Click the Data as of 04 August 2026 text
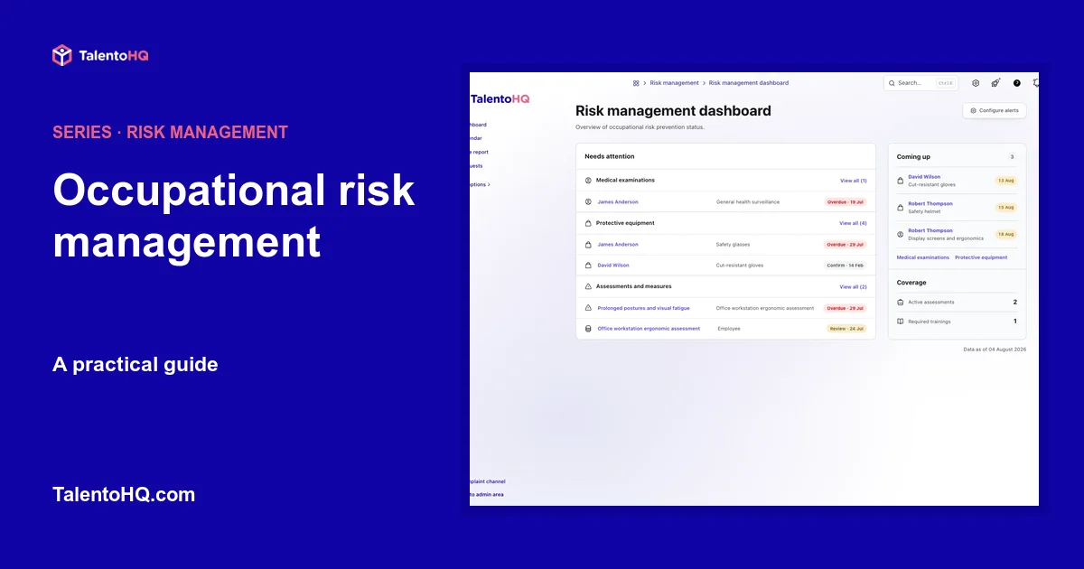 point(995,349)
